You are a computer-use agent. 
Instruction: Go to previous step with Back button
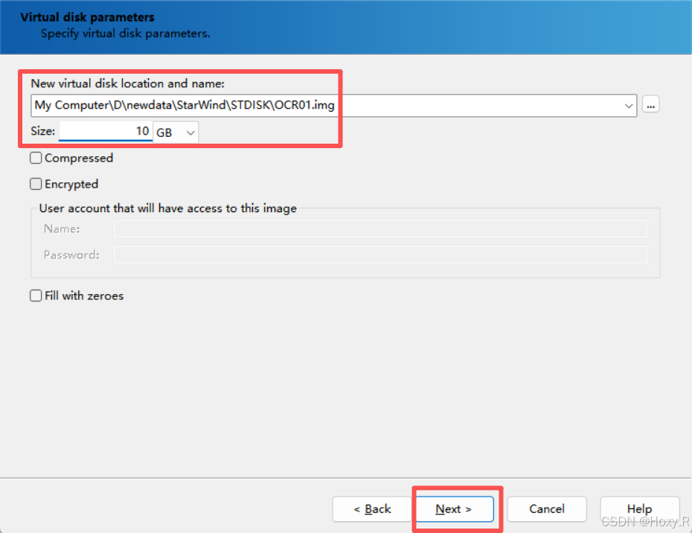click(x=372, y=508)
